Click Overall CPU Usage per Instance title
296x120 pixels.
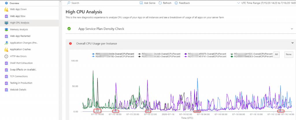(97, 43)
